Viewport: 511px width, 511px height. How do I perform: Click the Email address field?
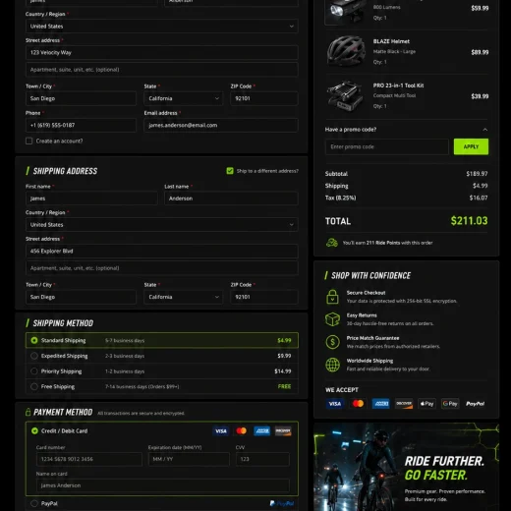(221, 125)
